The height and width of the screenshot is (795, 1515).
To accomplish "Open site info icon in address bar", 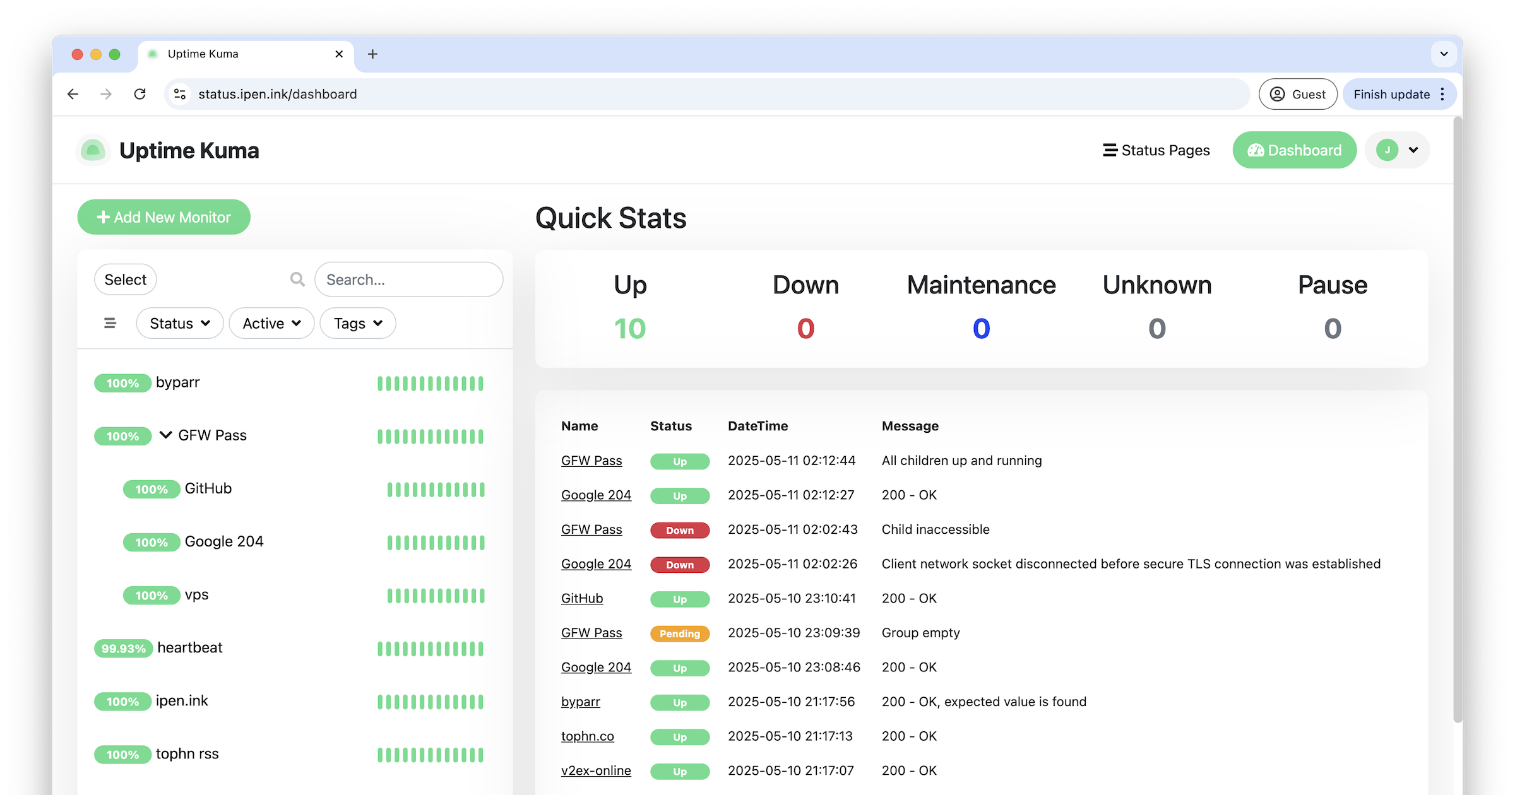I will [180, 94].
